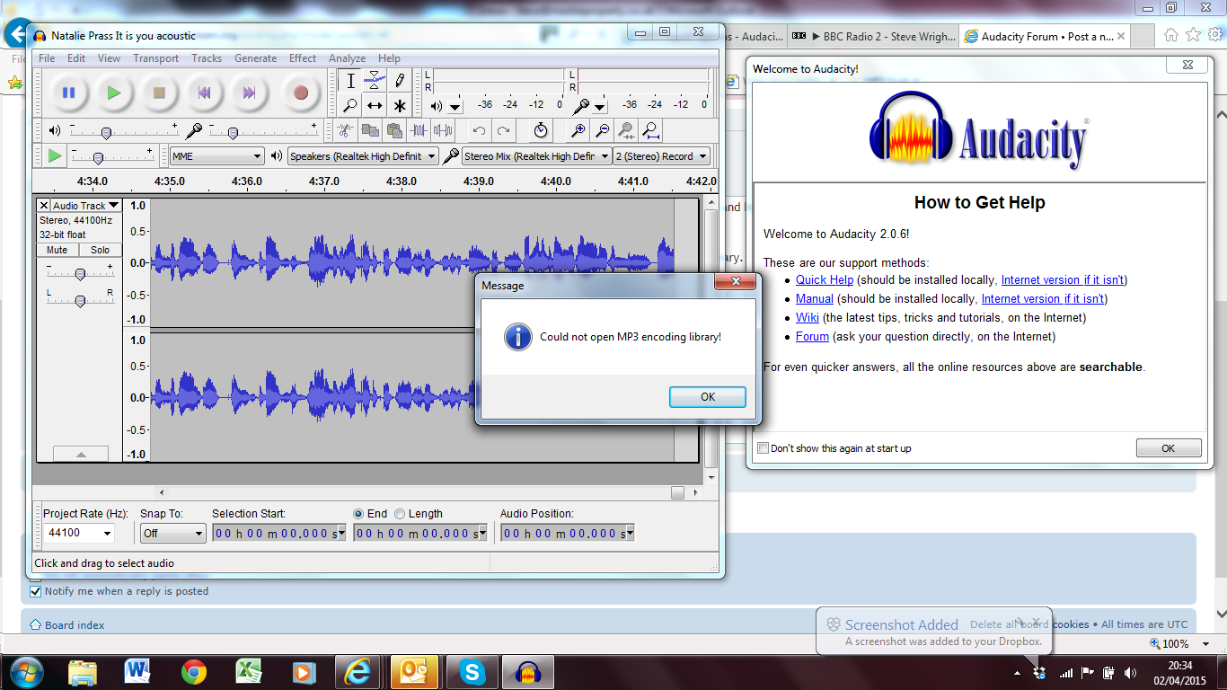This screenshot has width=1227, height=690.
Task: Enable 'Don't show this again at start up'
Action: pos(763,448)
